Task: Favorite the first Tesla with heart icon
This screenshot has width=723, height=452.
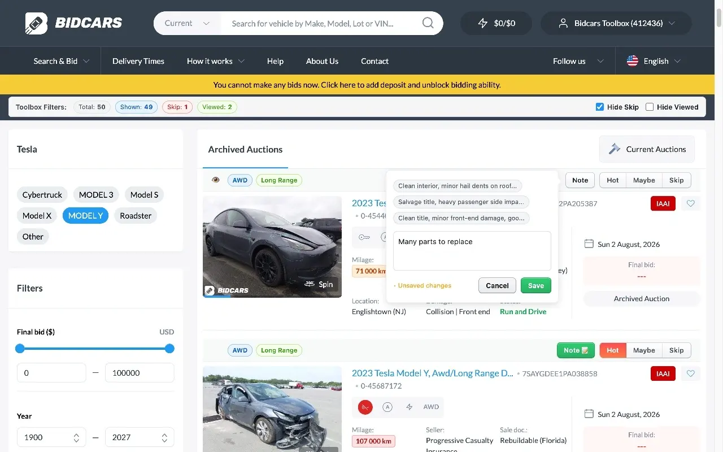Action: pos(691,203)
